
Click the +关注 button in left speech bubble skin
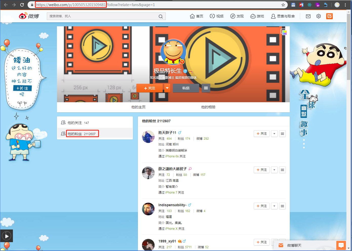22,88
